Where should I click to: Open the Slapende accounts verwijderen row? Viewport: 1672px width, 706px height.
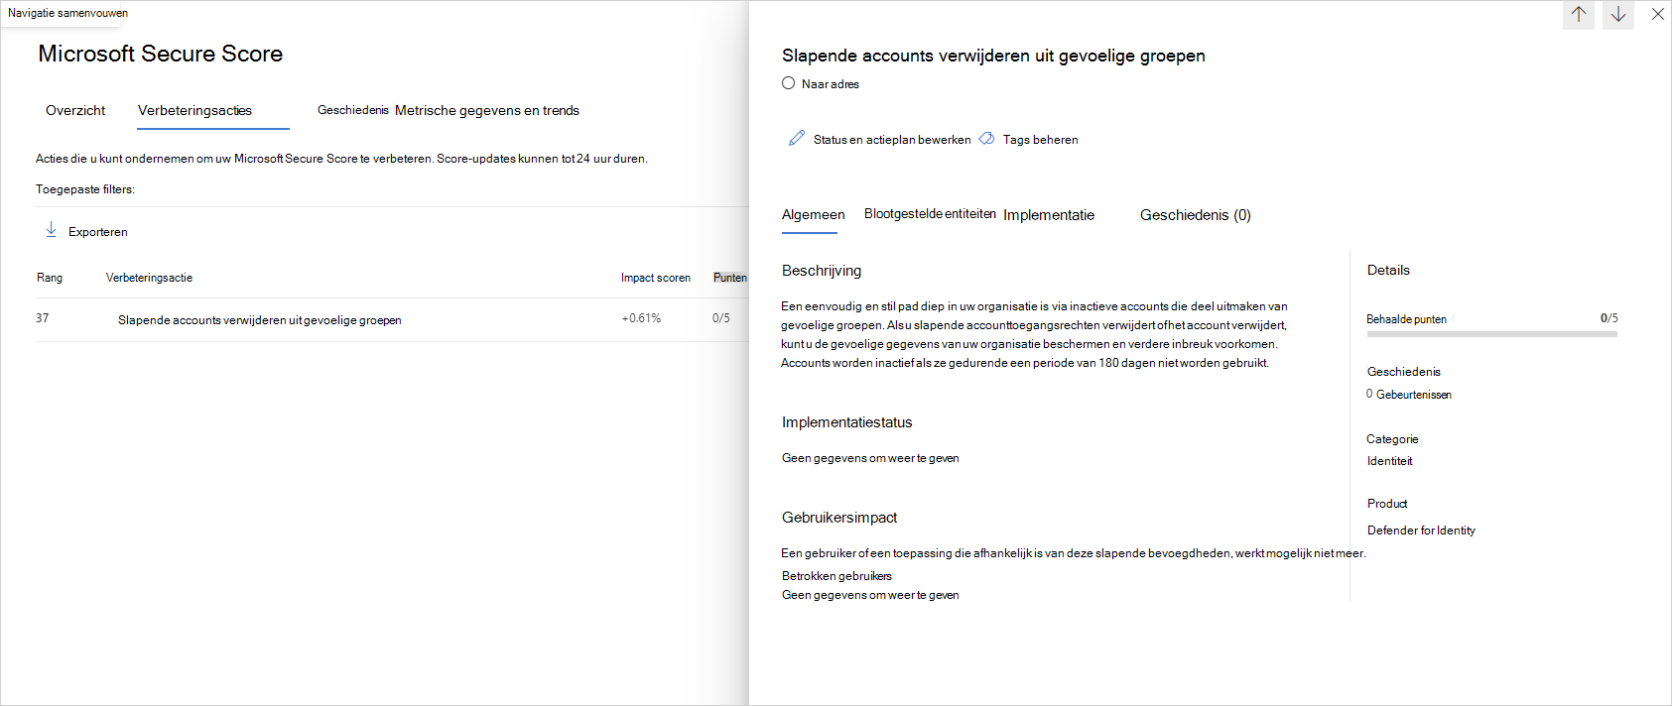point(392,319)
